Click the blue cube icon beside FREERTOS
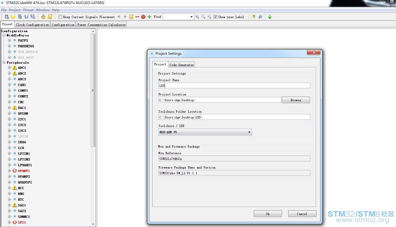Viewport: 396px width, 227px height. click(x=15, y=46)
